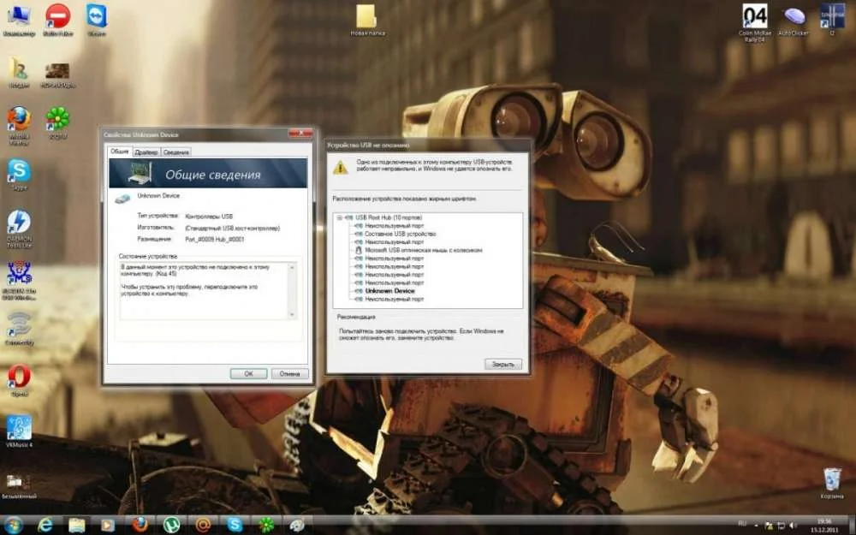Open the Skype desktop shortcut
Image resolution: width=856 pixels, height=535 pixels.
click(x=19, y=174)
